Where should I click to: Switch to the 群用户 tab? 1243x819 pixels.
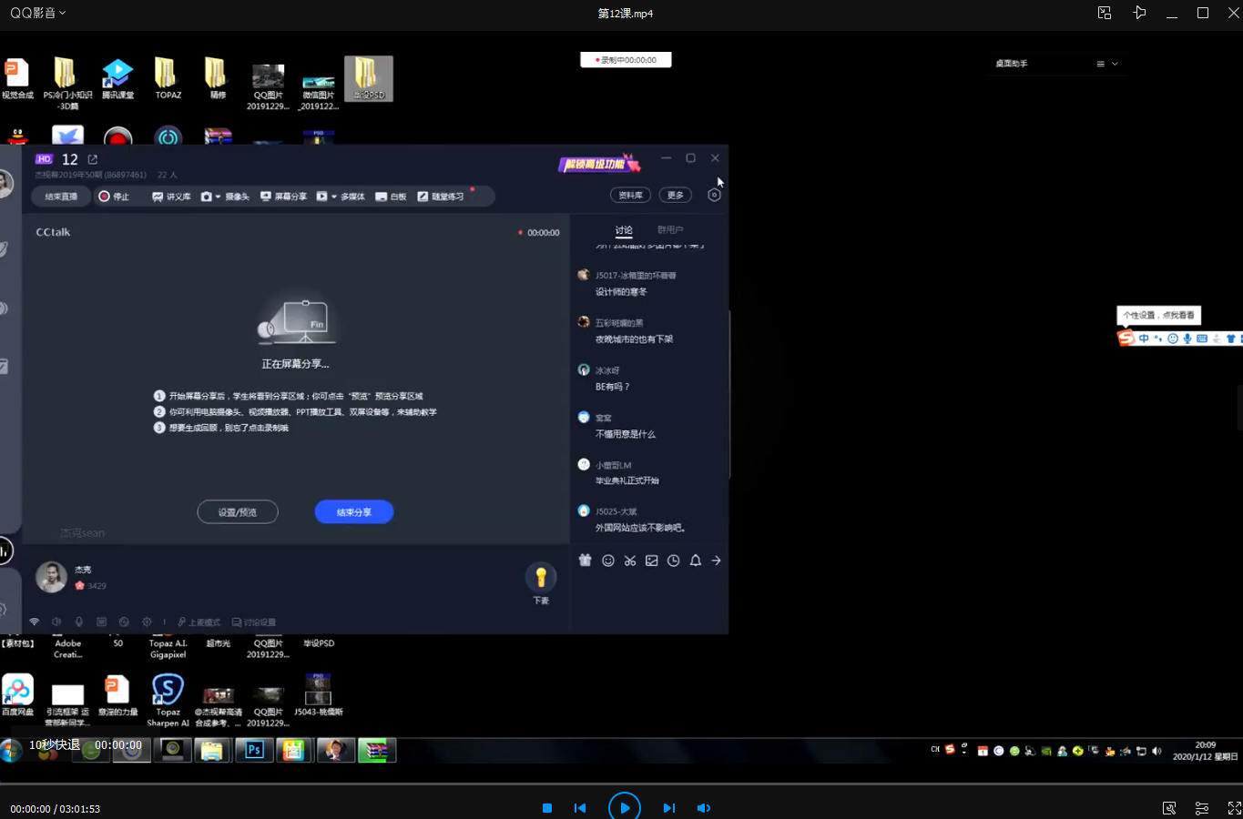coord(669,230)
